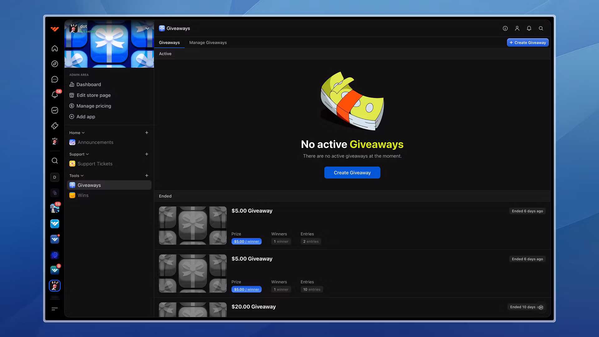Open the compass discover icon
This screenshot has height=337, width=599.
pyautogui.click(x=55, y=64)
